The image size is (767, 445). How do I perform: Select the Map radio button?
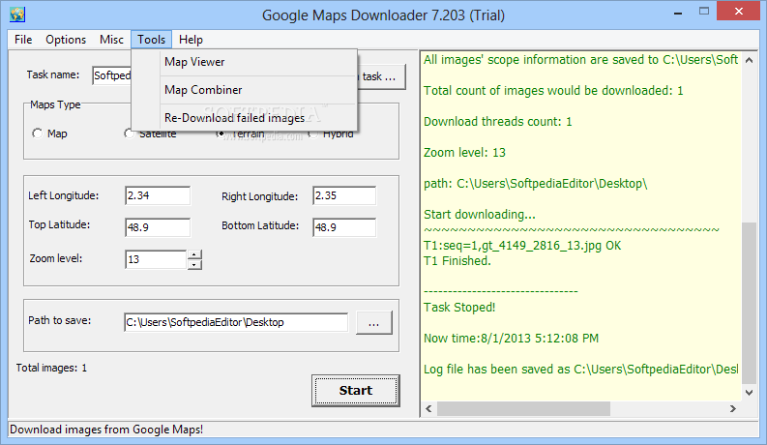pyautogui.click(x=38, y=133)
